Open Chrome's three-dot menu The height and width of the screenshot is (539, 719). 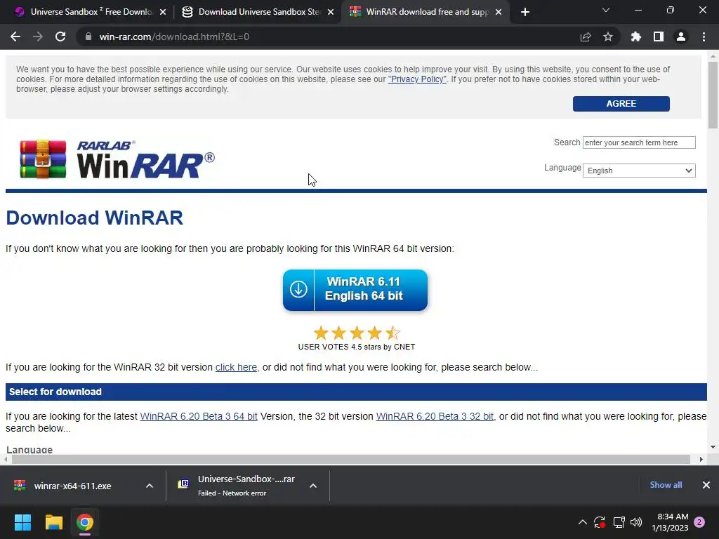[x=704, y=36]
